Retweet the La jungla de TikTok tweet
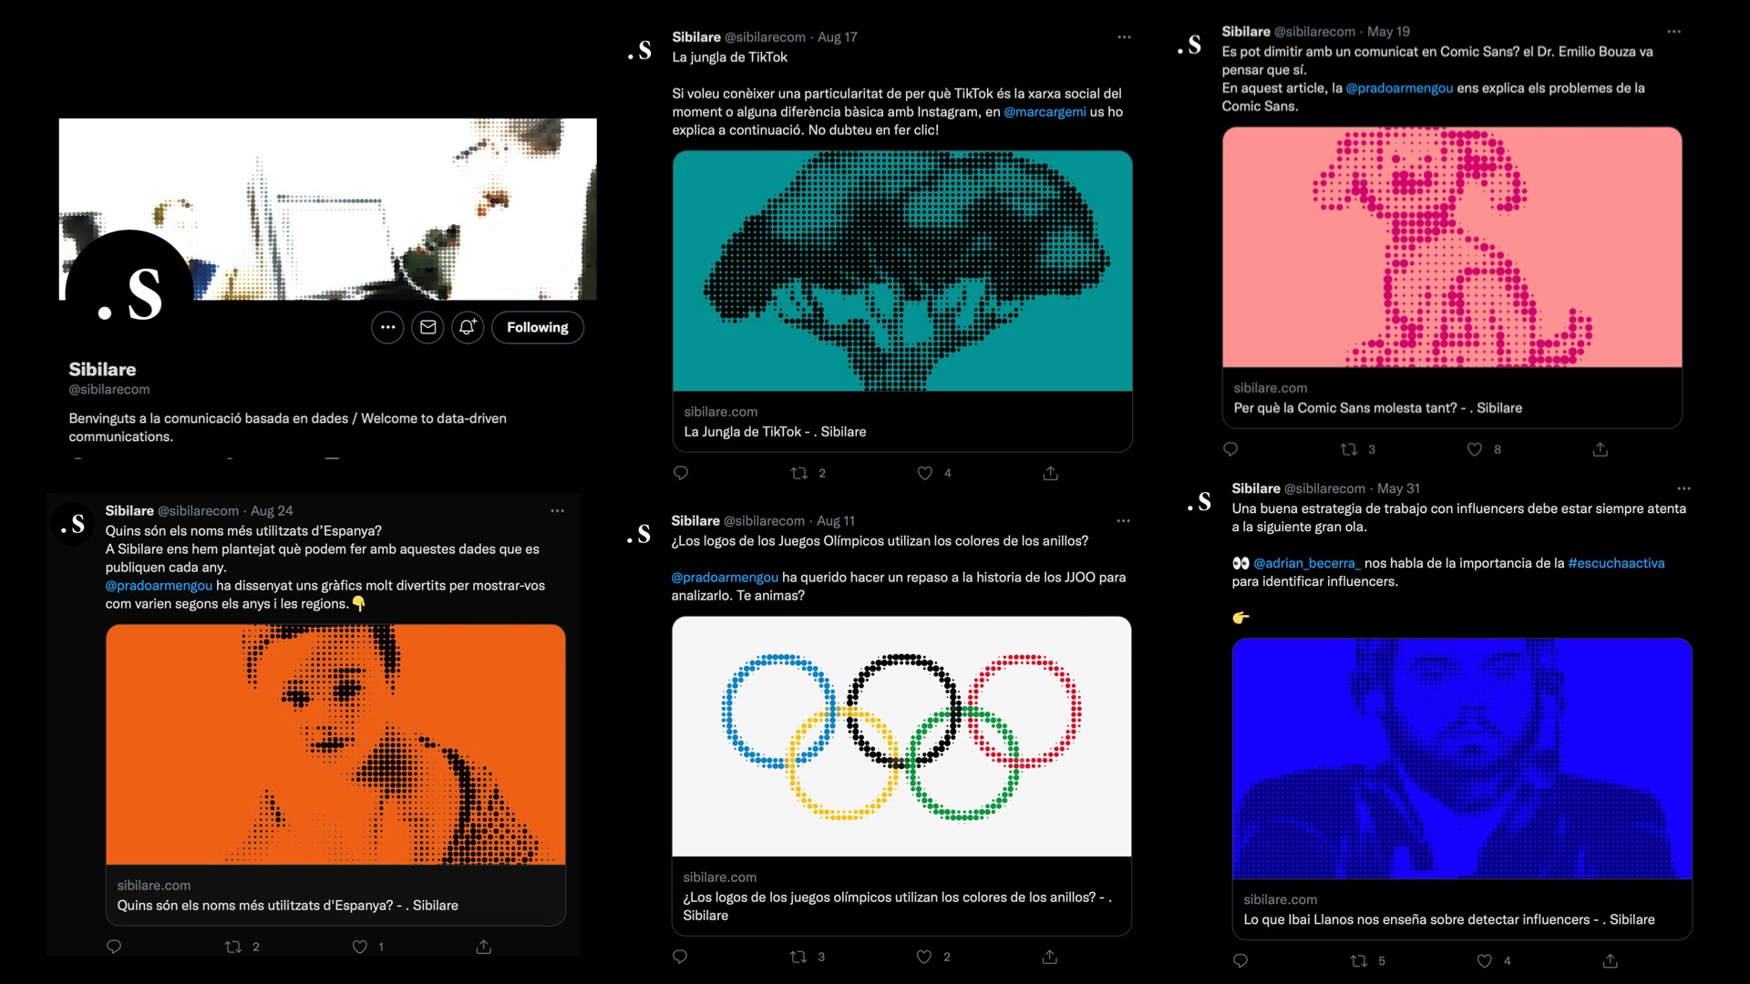Image resolution: width=1750 pixels, height=984 pixels. (799, 473)
